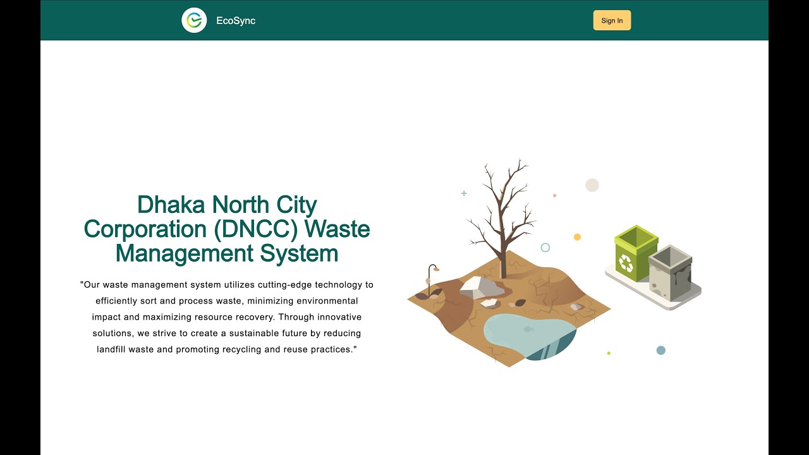
Task: Click the barren tree landscape illustration
Action: pyautogui.click(x=509, y=263)
